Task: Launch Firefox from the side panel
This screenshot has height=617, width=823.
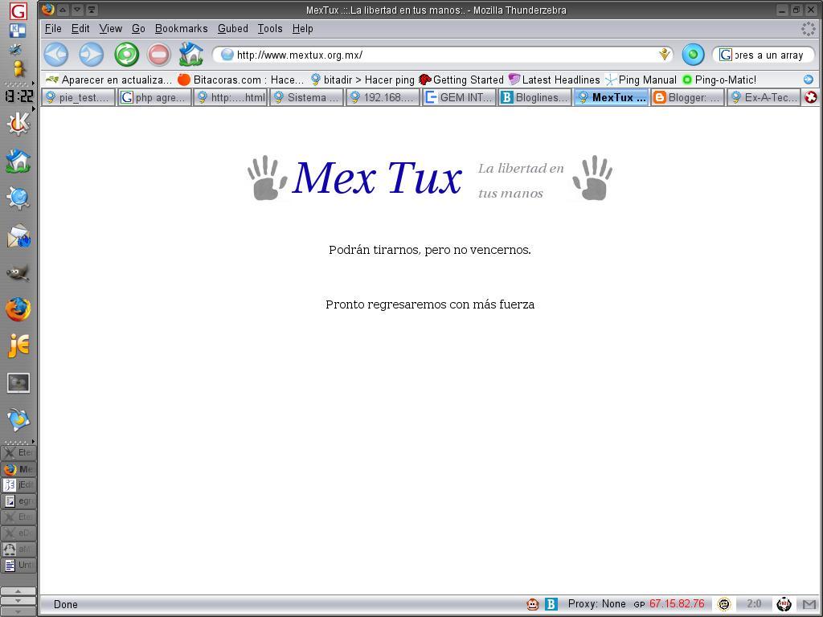Action: pyautogui.click(x=18, y=309)
